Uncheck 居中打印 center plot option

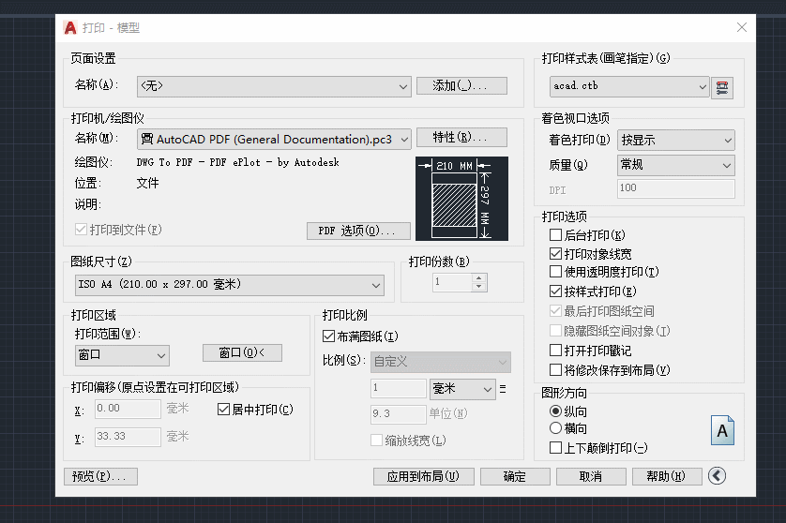point(223,410)
